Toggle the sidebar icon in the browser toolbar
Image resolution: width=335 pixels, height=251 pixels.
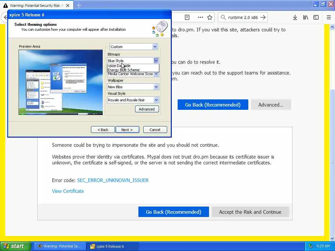click(316, 17)
